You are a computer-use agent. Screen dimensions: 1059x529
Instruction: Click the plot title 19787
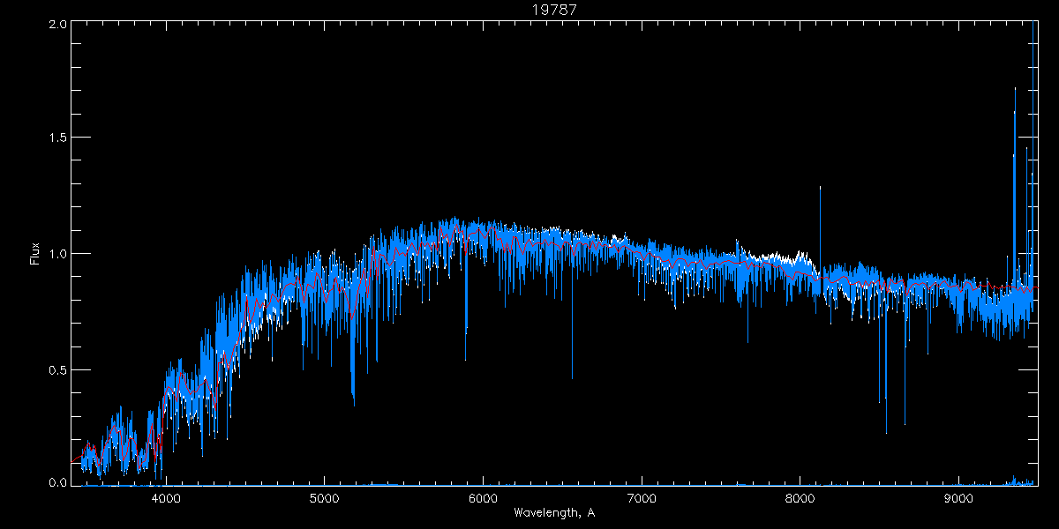(x=555, y=10)
